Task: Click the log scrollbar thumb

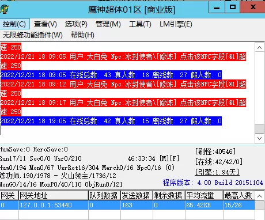Action: [260, 128]
